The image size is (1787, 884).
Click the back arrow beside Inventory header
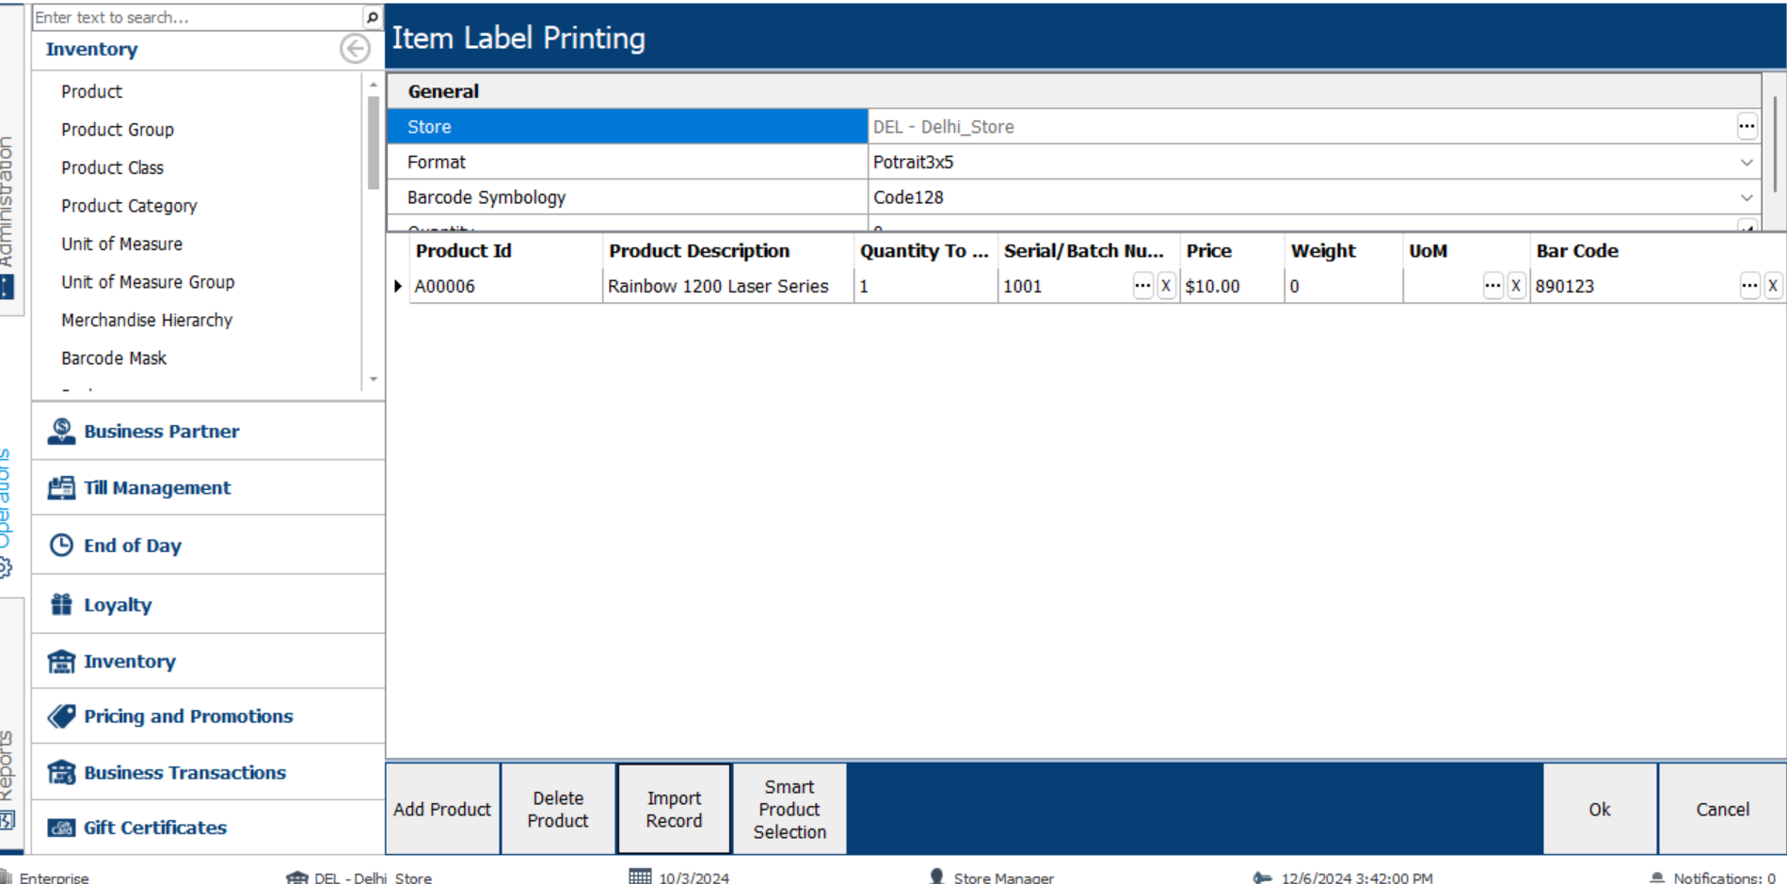pyautogui.click(x=355, y=49)
